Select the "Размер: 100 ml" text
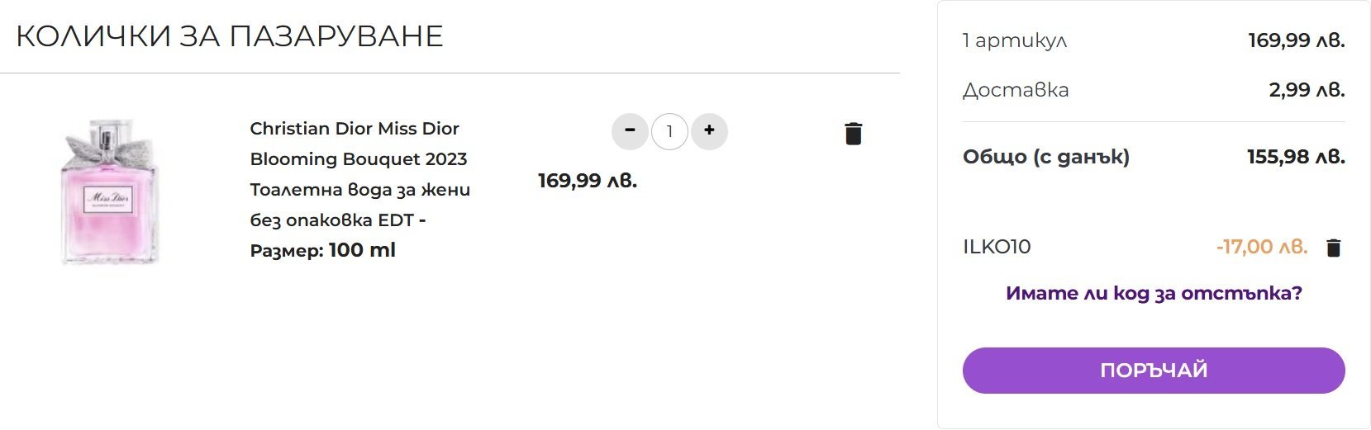 tap(323, 250)
